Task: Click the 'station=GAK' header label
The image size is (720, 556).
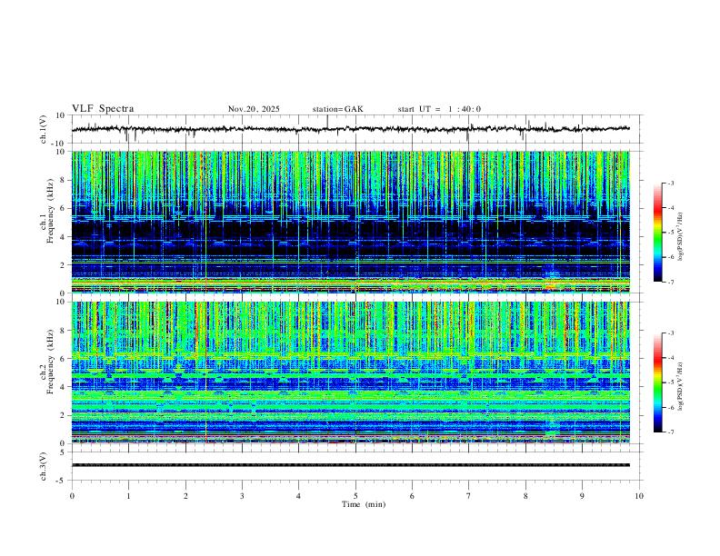Action: pos(337,109)
